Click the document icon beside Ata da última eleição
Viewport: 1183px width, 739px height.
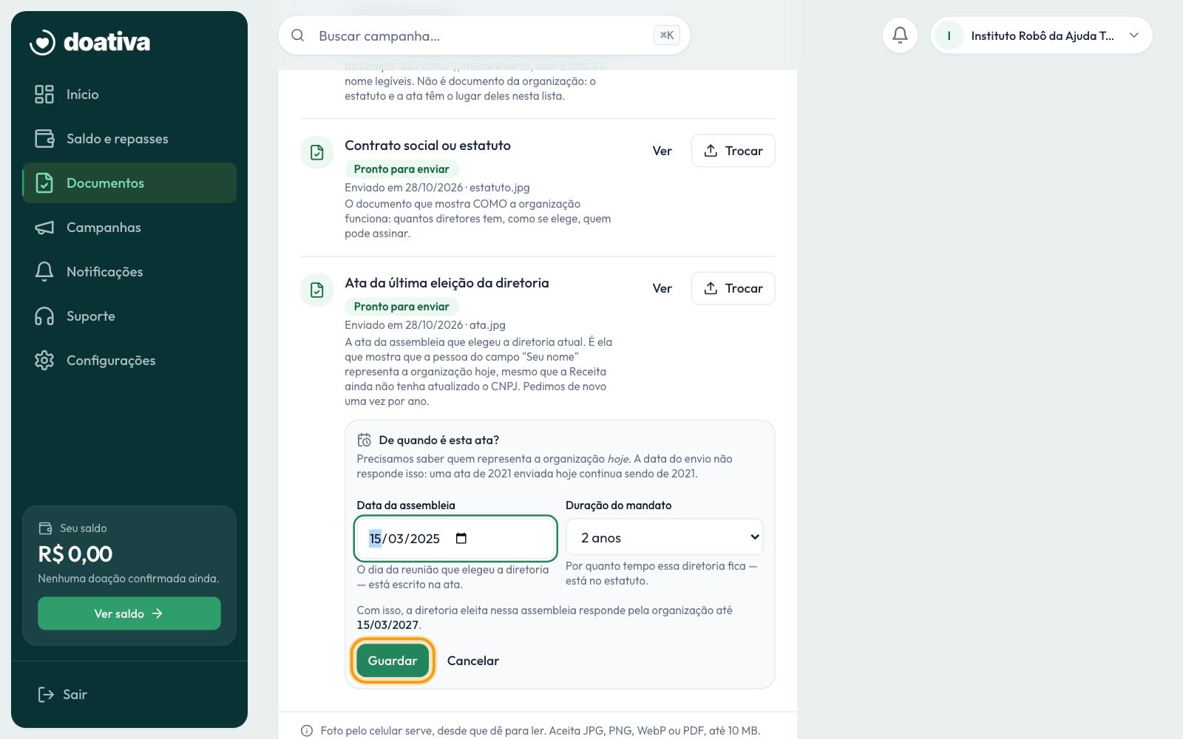[316, 290]
